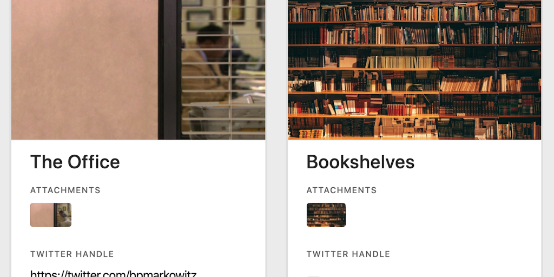
Task: Open The Office card cover image
Action: [x=138, y=70]
